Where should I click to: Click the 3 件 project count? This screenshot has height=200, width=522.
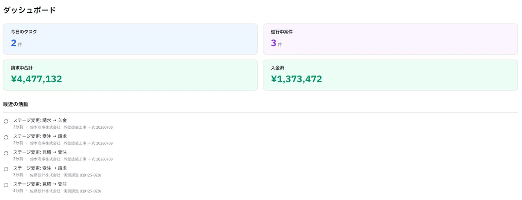click(276, 43)
